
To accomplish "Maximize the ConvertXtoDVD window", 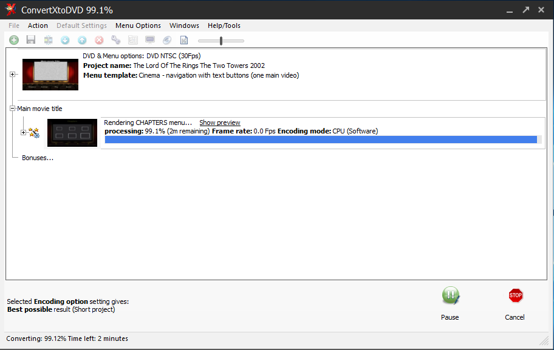I will tap(525, 10).
